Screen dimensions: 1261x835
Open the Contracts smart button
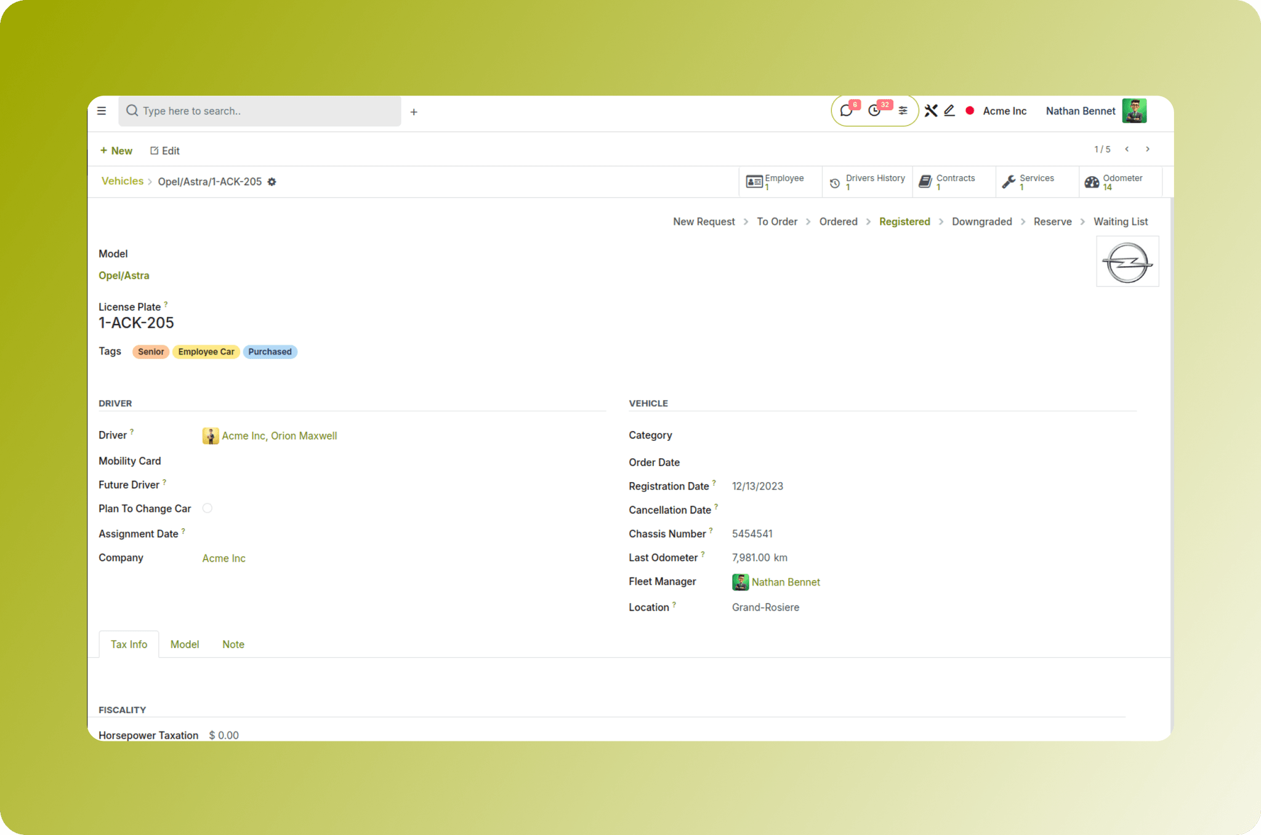coord(954,182)
